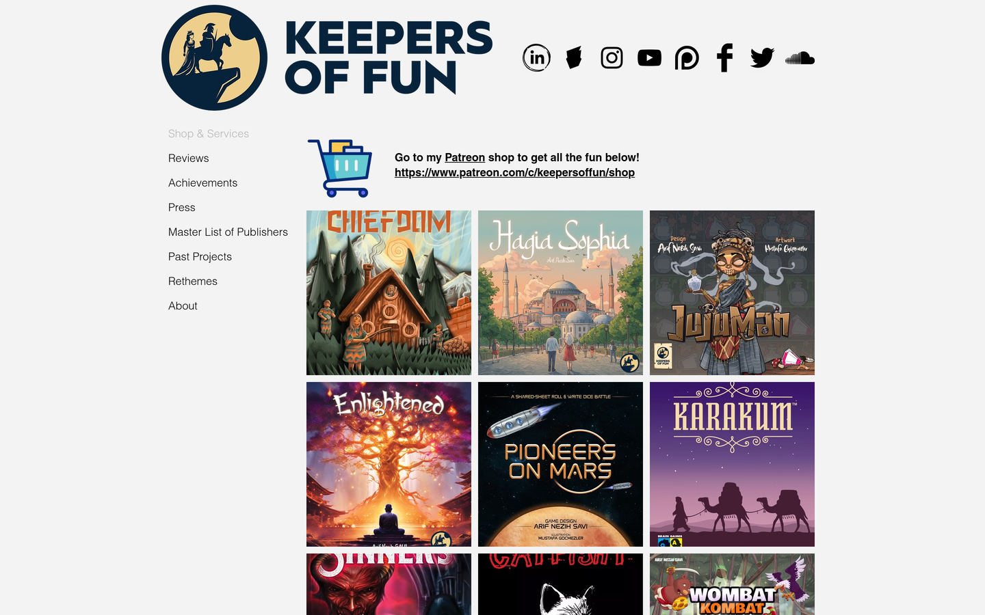Screen dimensions: 985x615
Task: Select Shop & Services in the sidebar
Action: click(x=209, y=134)
